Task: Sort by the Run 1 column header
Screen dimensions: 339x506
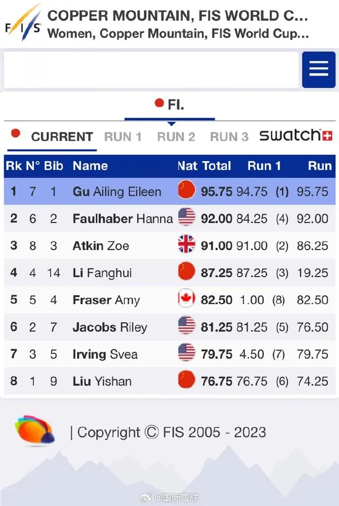Action: [x=264, y=166]
